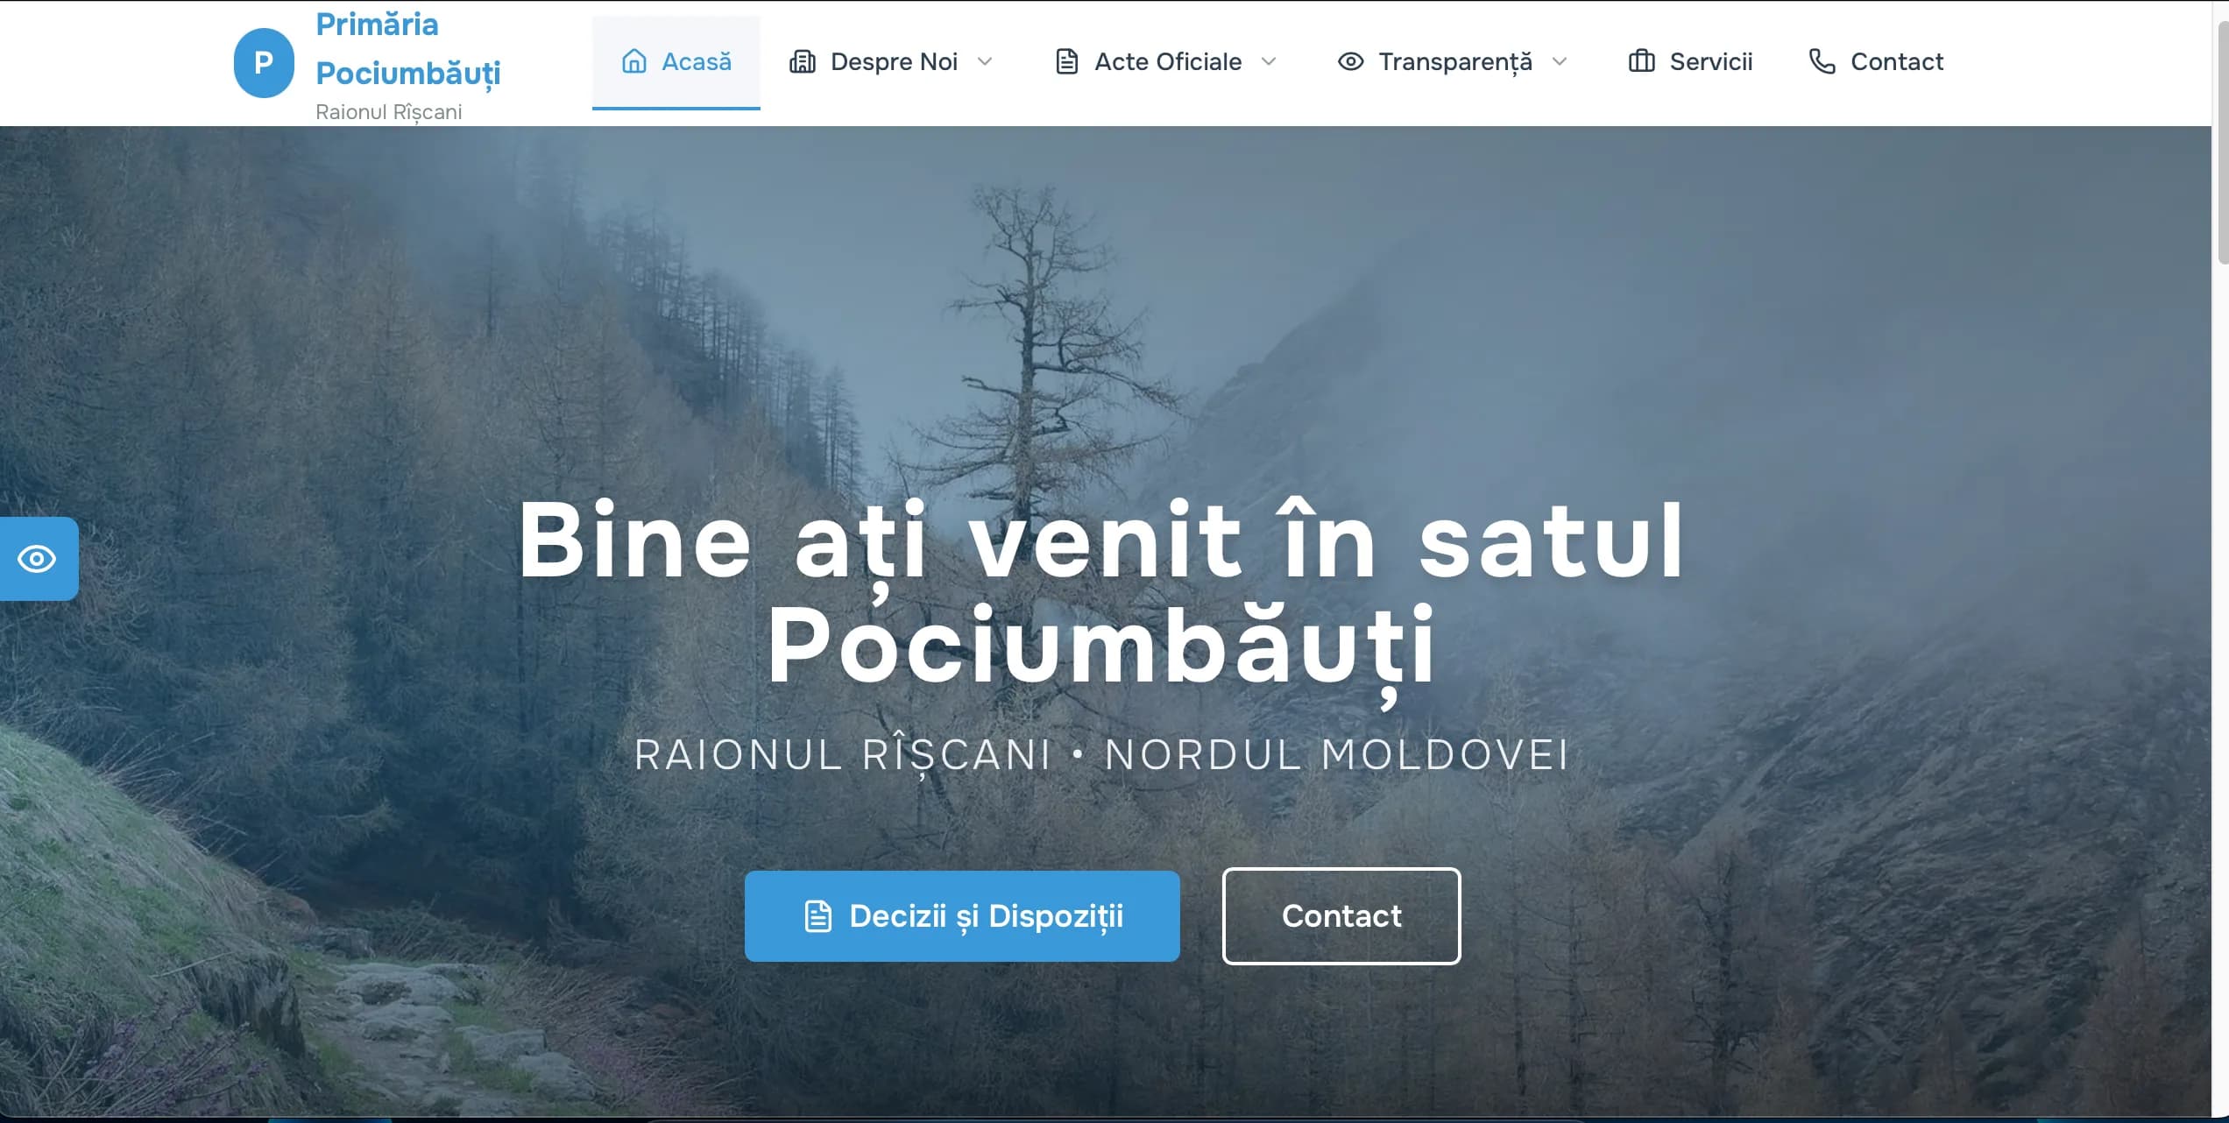Expand the Transparență dropdown chevron
This screenshot has width=2229, height=1123.
(x=1560, y=61)
